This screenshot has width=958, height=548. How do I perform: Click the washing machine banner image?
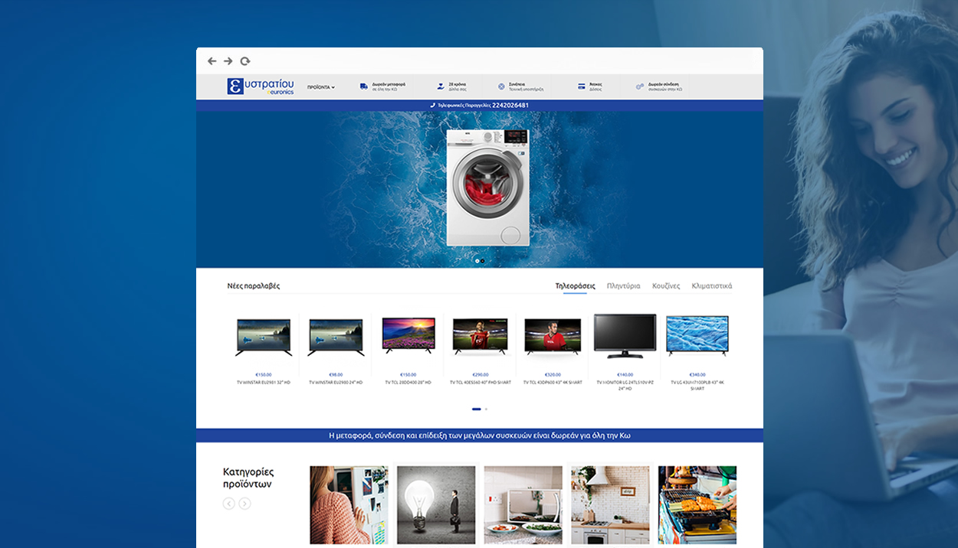click(x=488, y=188)
